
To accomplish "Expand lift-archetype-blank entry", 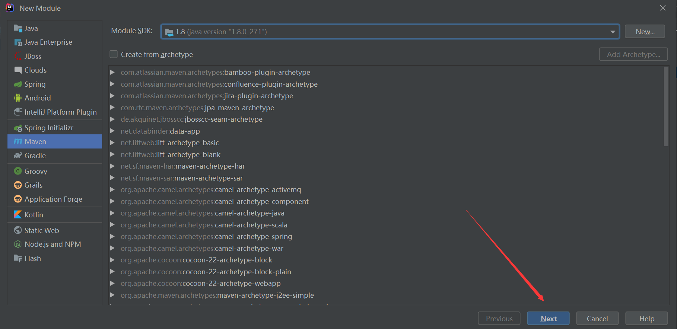I will pos(112,154).
